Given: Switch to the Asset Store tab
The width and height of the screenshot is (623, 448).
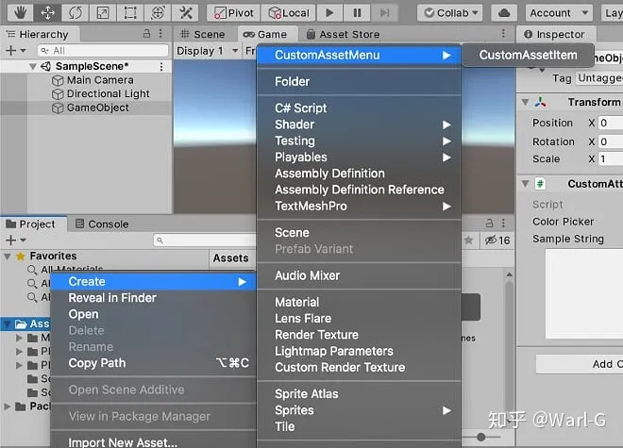Looking at the screenshot, I should (344, 35).
